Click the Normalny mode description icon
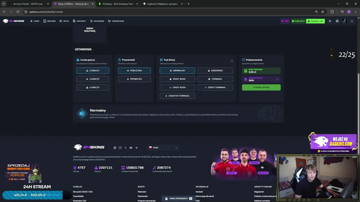360x202 pixels. [82, 114]
